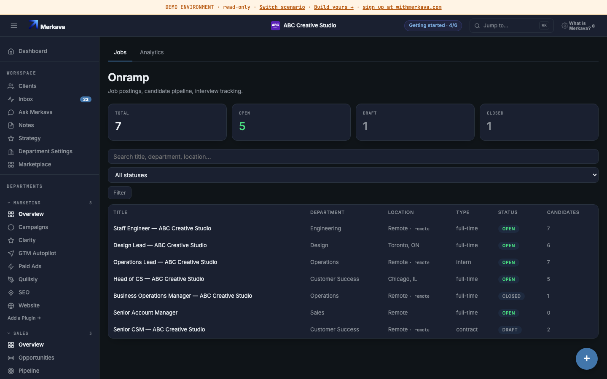Click the Marketplace grid icon
Image resolution: width=607 pixels, height=379 pixels.
(x=11, y=165)
